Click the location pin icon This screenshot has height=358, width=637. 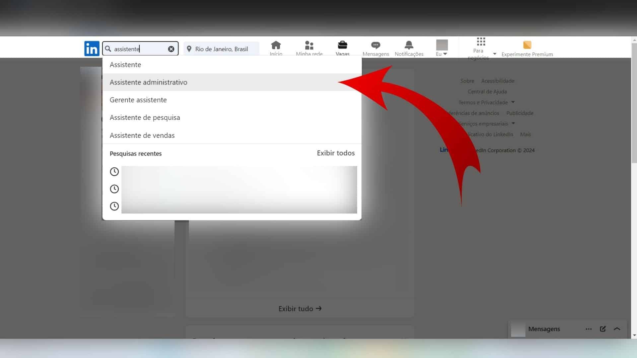[189, 49]
